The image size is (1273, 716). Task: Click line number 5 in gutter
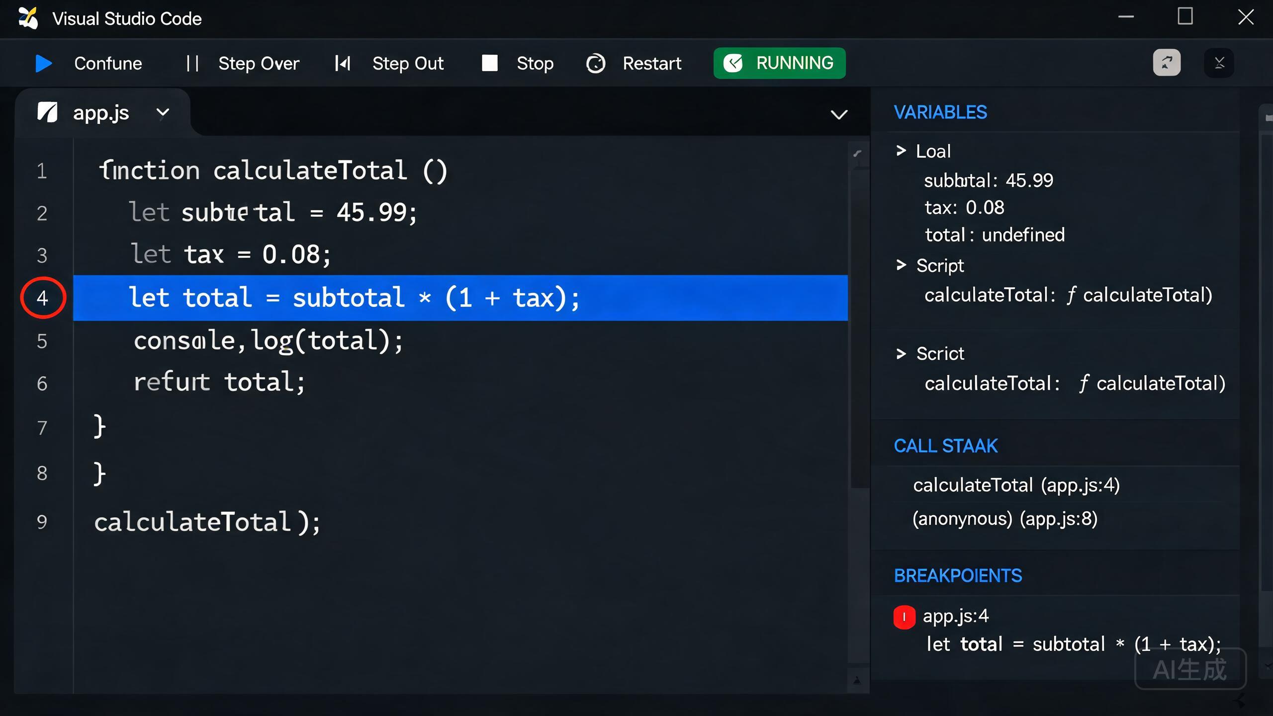[x=42, y=342]
